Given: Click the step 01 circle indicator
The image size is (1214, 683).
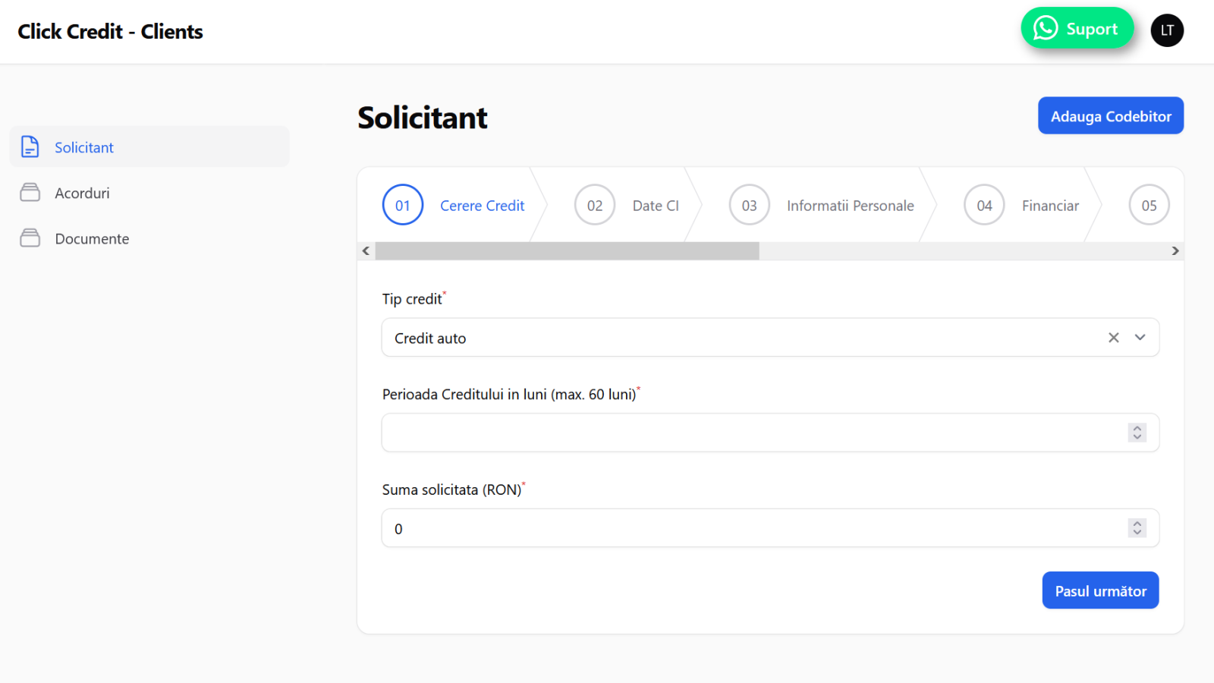Looking at the screenshot, I should coord(402,205).
